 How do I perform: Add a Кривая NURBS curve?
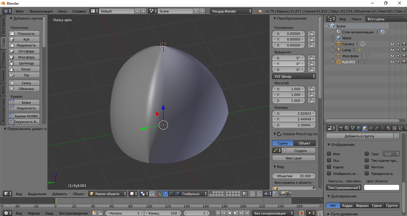tap(24, 116)
